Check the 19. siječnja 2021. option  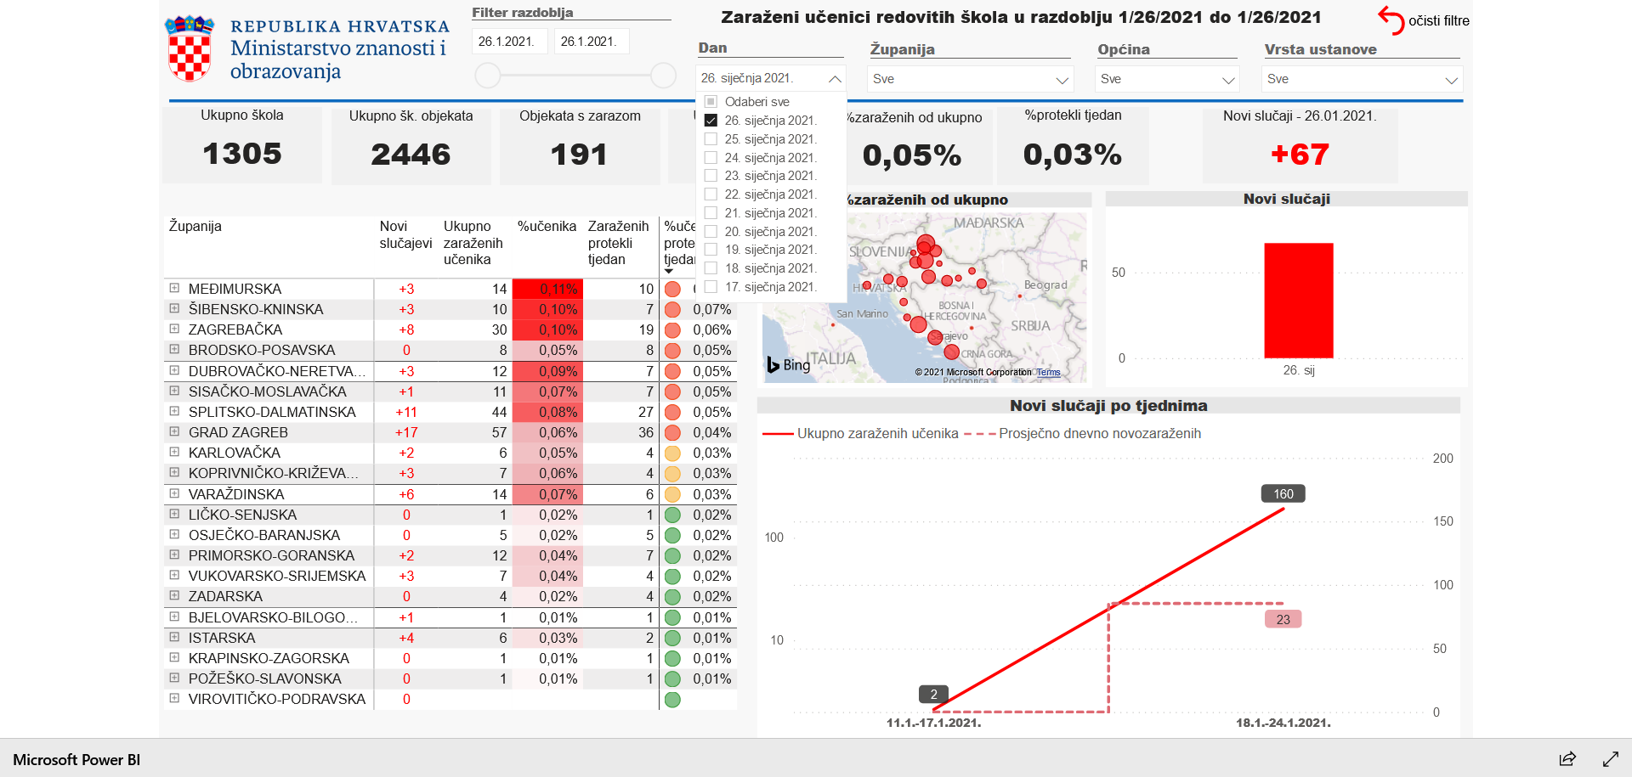click(711, 250)
